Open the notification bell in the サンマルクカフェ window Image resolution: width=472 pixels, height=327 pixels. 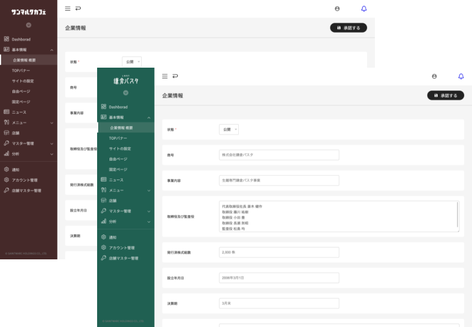click(x=364, y=8)
